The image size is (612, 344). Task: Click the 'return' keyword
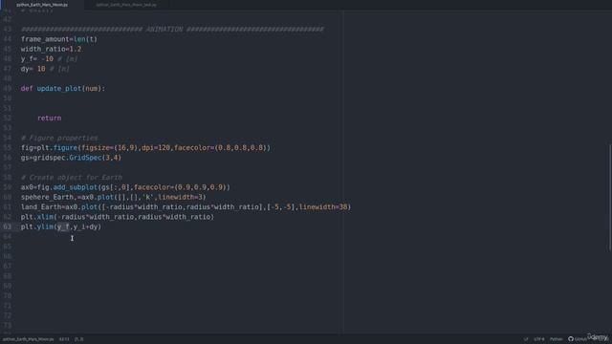[x=49, y=118]
